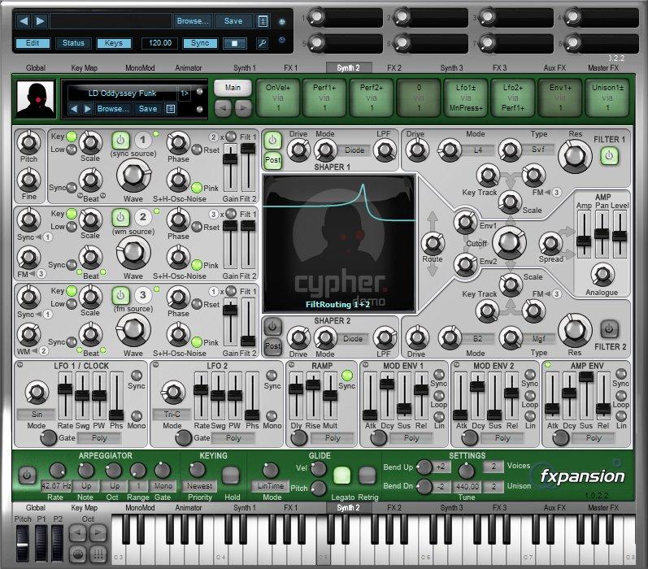This screenshot has width=648, height=569.
Task: Open Filter 2 mode B2 selector
Action: point(478,339)
